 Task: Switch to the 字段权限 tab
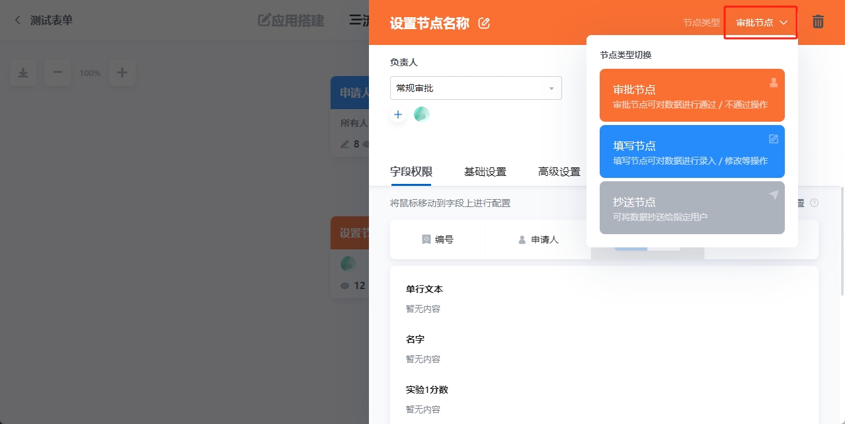click(411, 172)
